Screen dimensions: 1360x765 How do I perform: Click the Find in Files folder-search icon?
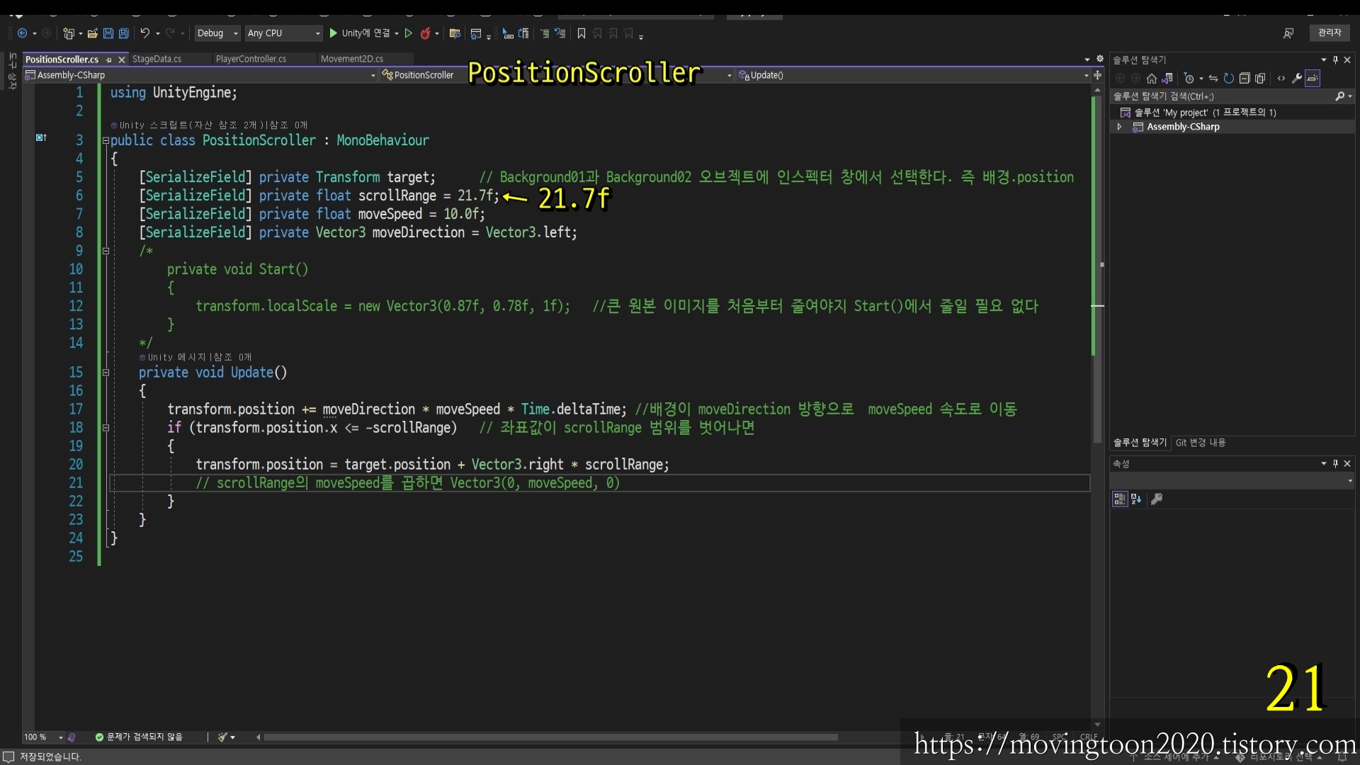point(455,33)
